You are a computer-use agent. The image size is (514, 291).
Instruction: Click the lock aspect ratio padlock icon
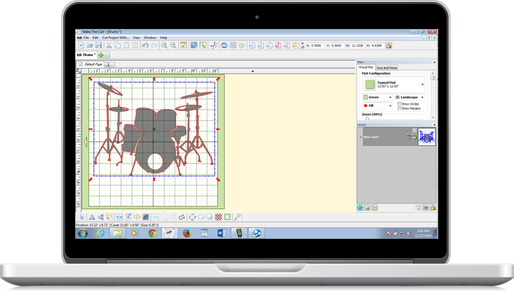[x=388, y=46]
